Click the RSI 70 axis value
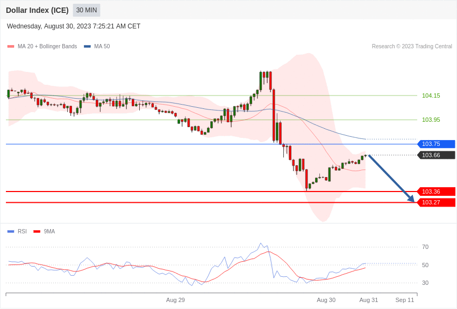The image size is (457, 309). [425, 247]
